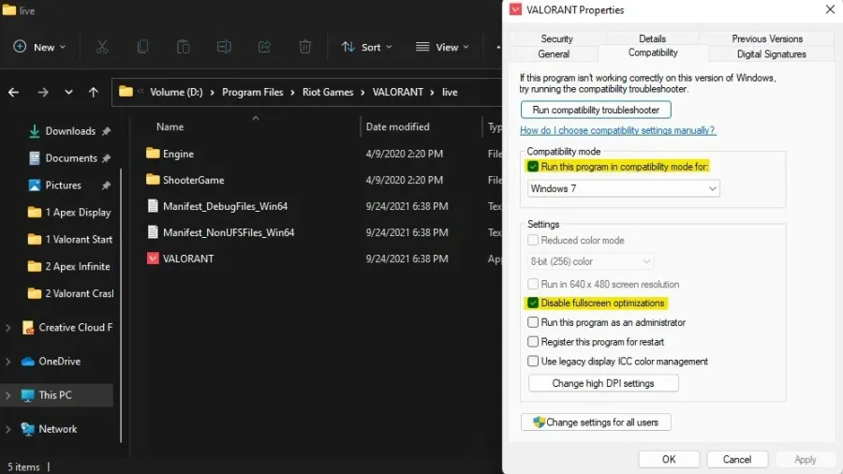This screenshot has height=474, width=843.
Task: Click the Paste icon in Explorer toolbar
Action: tap(184, 47)
